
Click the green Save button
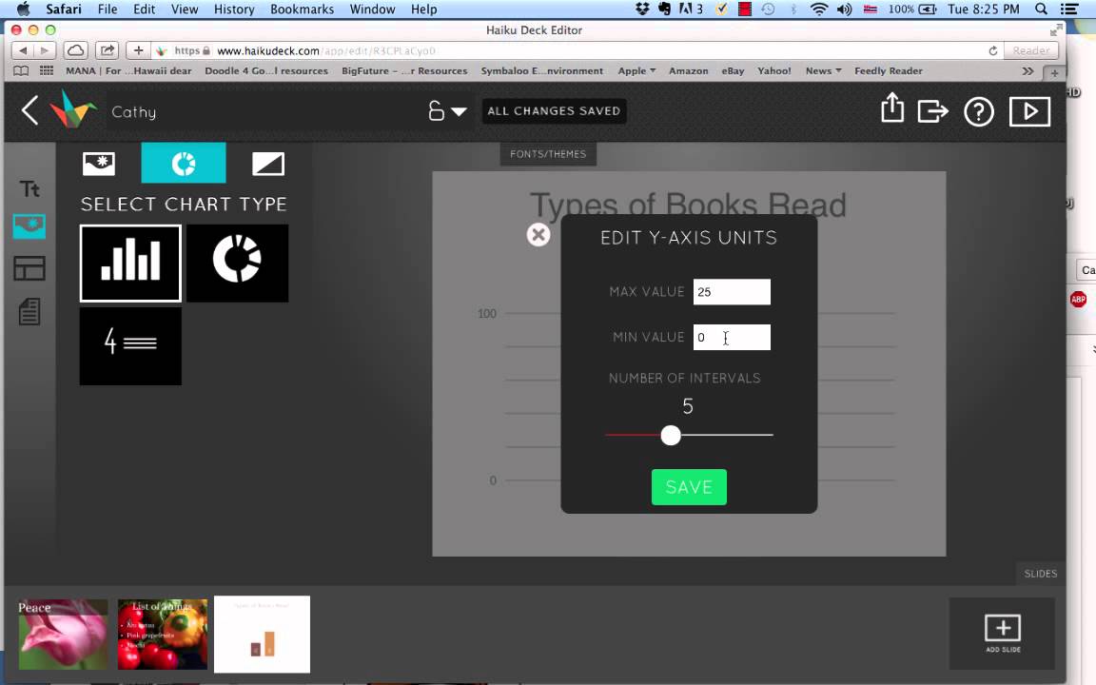pyautogui.click(x=689, y=487)
